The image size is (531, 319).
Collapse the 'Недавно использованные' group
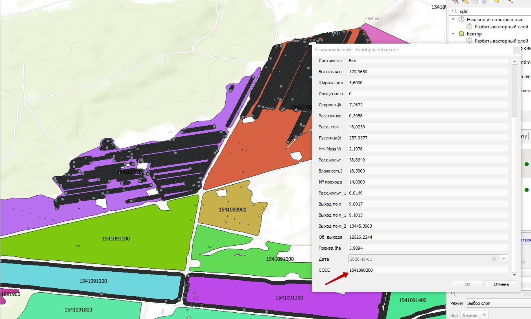tap(453, 20)
